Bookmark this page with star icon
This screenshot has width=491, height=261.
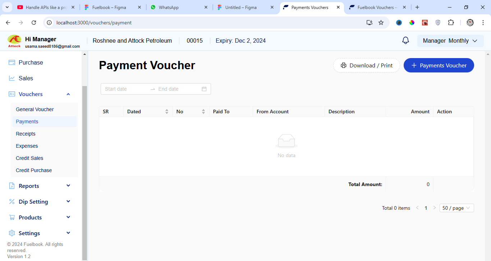pos(381,23)
